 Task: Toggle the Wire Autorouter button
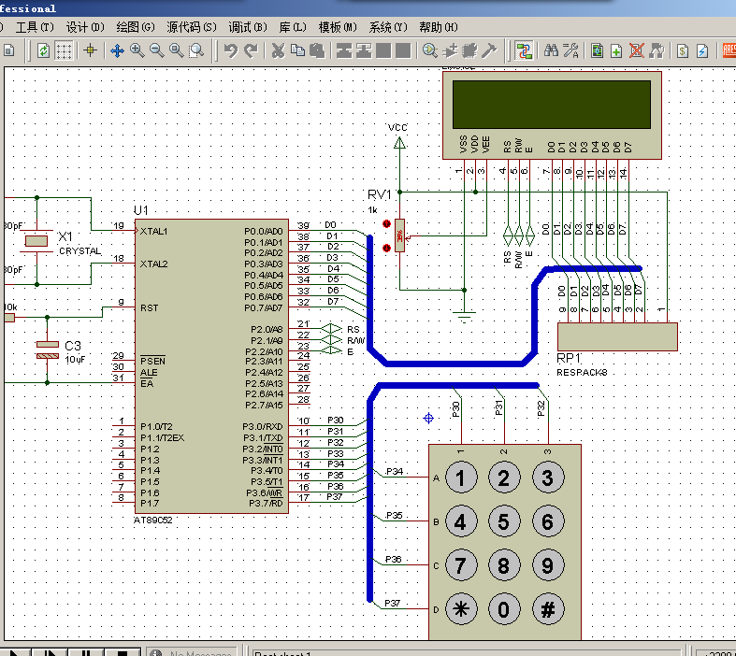coord(525,50)
